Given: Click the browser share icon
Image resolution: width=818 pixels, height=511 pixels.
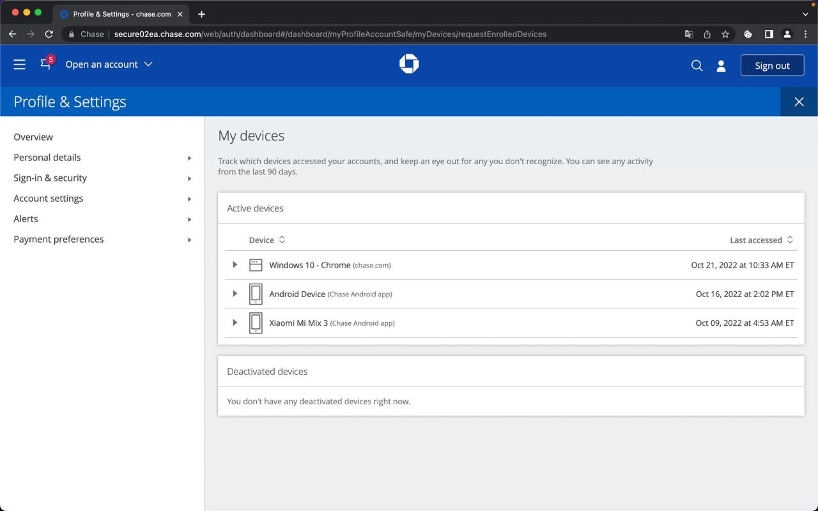Looking at the screenshot, I should [707, 34].
